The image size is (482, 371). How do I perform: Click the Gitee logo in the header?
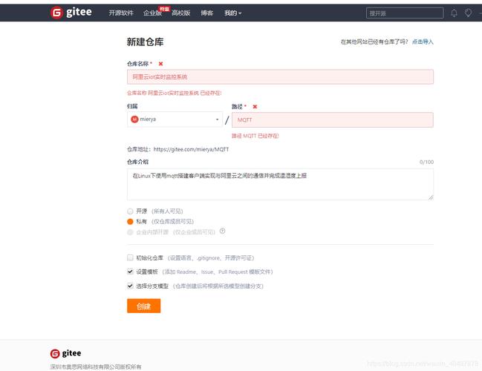71,13
